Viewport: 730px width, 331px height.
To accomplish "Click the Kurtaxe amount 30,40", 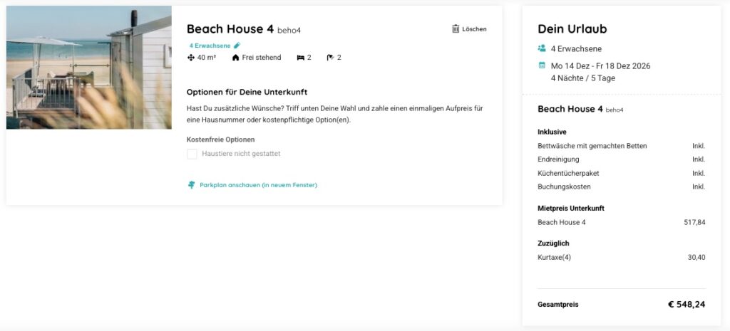I will tap(696, 258).
